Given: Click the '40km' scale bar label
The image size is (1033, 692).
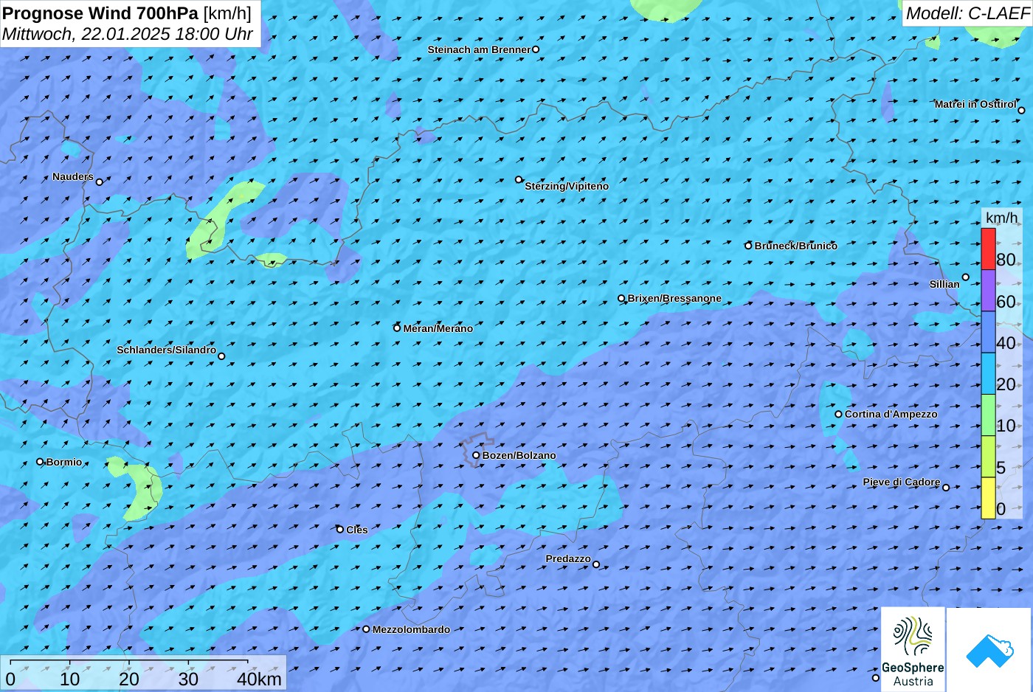Looking at the screenshot, I should coord(259,679).
